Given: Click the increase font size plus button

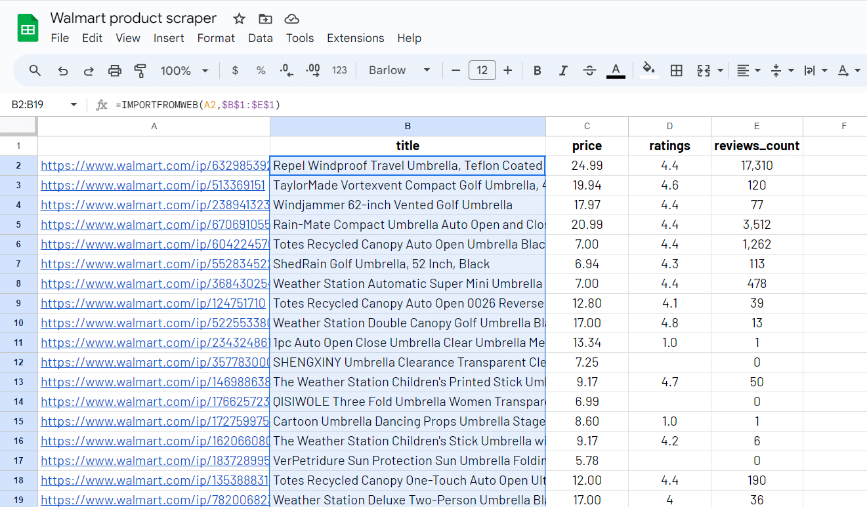Looking at the screenshot, I should [x=507, y=71].
